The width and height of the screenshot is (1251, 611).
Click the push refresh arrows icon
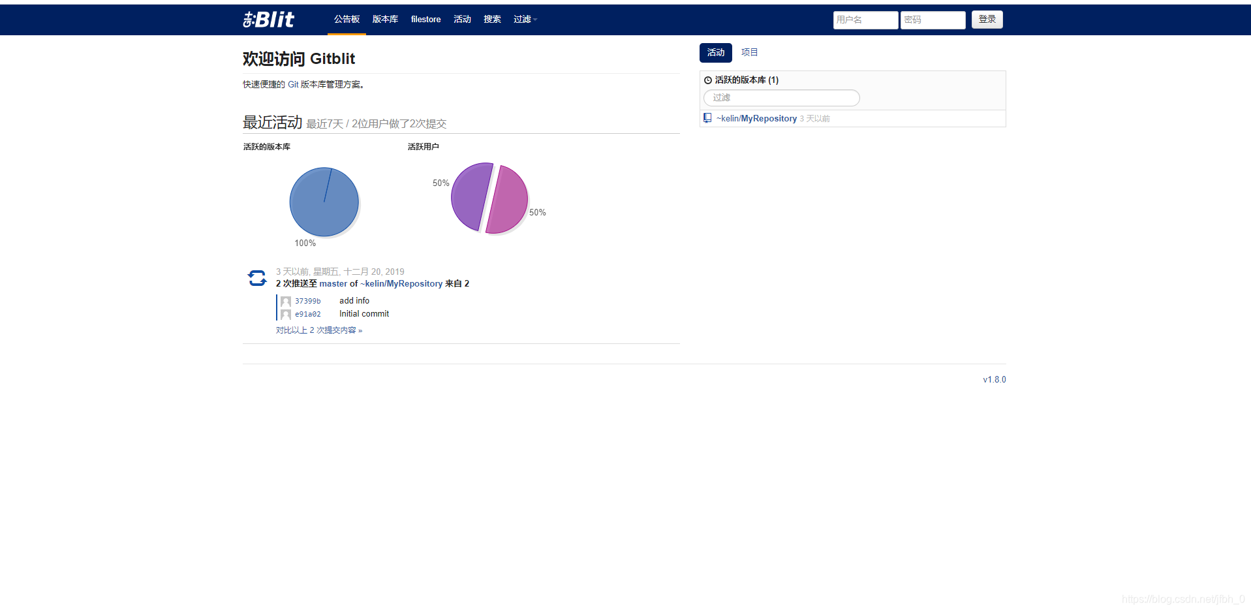click(257, 278)
